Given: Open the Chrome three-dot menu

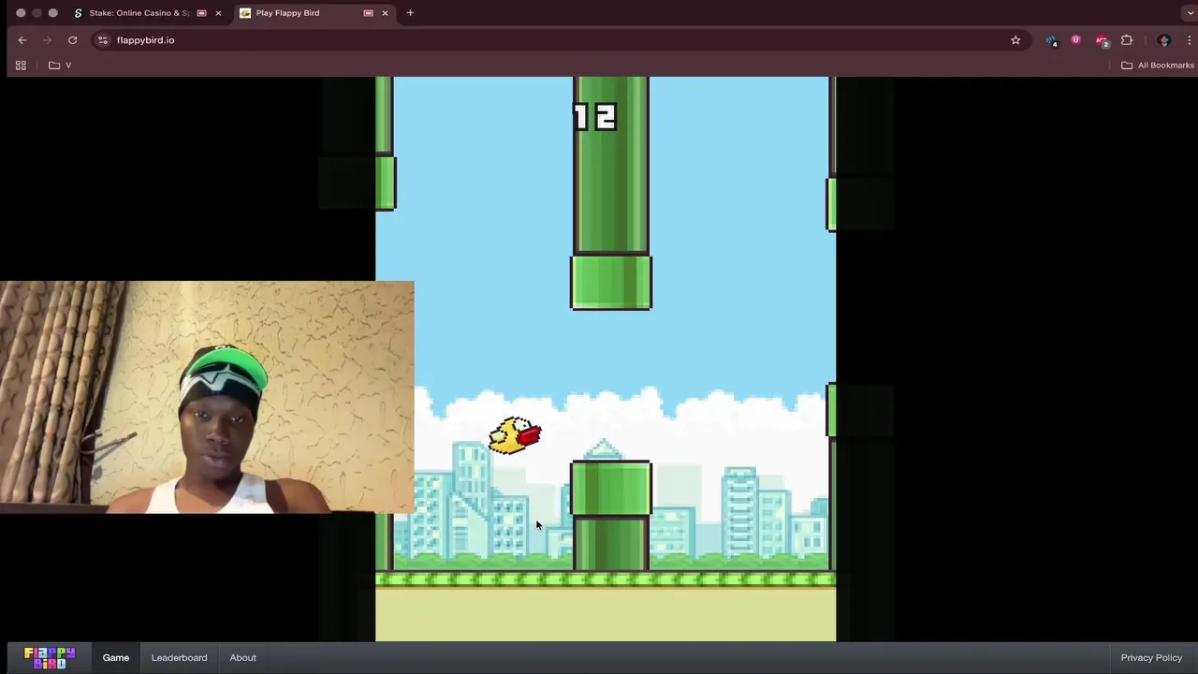Looking at the screenshot, I should click(x=1189, y=40).
